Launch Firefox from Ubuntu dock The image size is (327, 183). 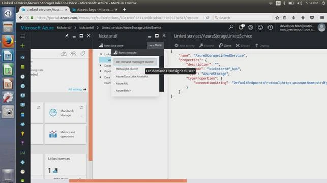click(8, 42)
